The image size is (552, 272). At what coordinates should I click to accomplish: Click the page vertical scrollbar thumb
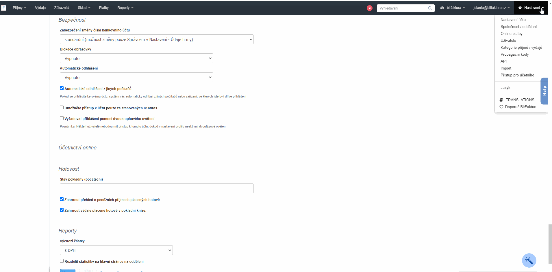[x=550, y=244]
